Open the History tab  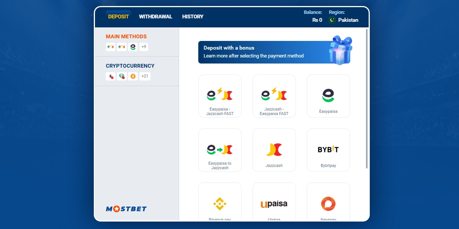pos(193,17)
